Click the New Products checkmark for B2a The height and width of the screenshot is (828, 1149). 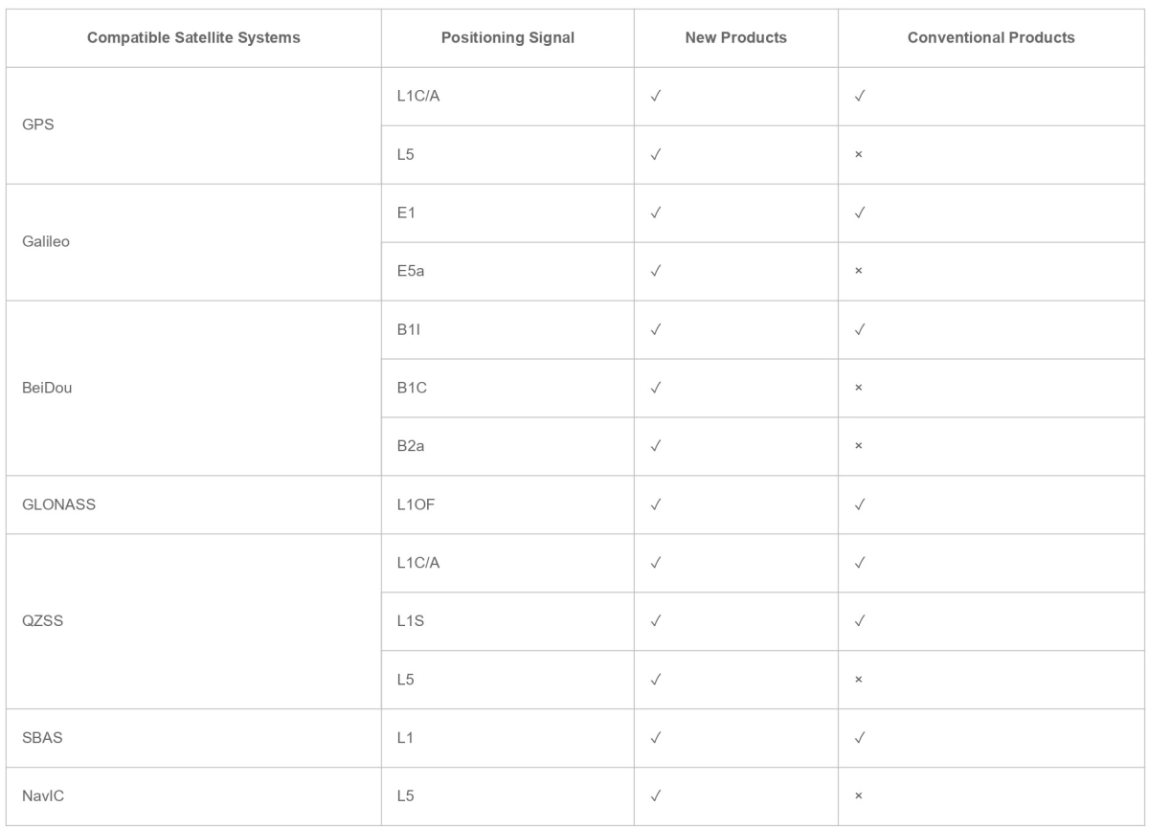point(655,447)
